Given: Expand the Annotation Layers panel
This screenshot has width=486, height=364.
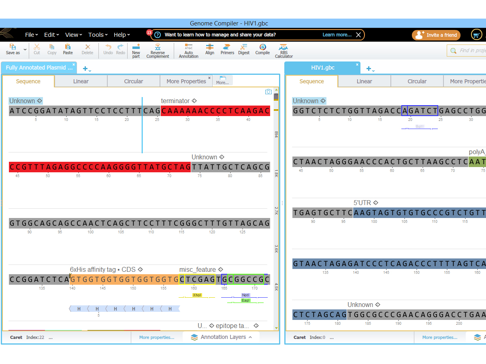Looking at the screenshot, I should point(223,337).
